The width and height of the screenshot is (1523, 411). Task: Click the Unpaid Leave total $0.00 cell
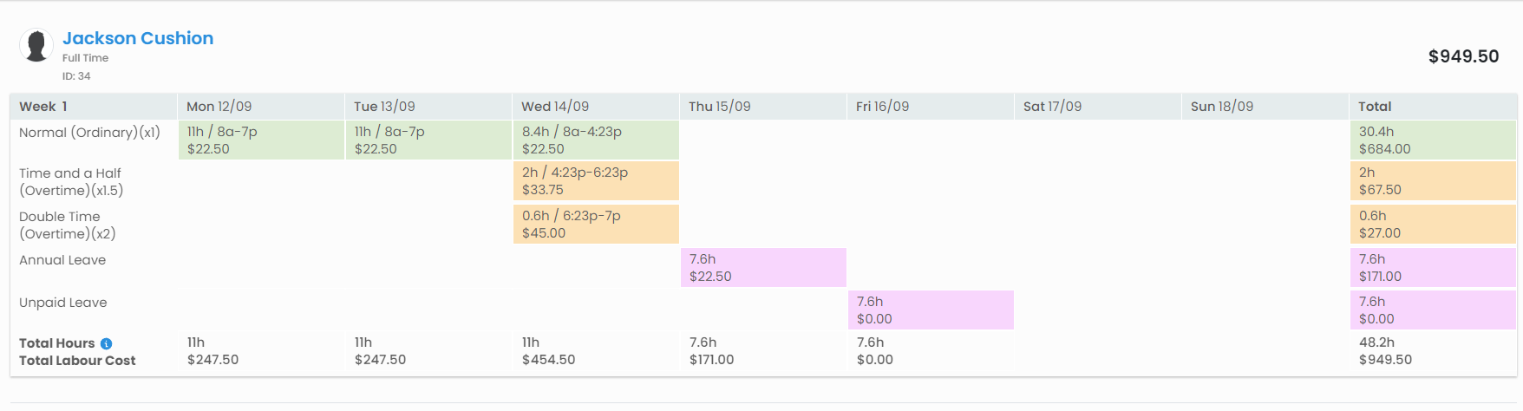point(1433,310)
